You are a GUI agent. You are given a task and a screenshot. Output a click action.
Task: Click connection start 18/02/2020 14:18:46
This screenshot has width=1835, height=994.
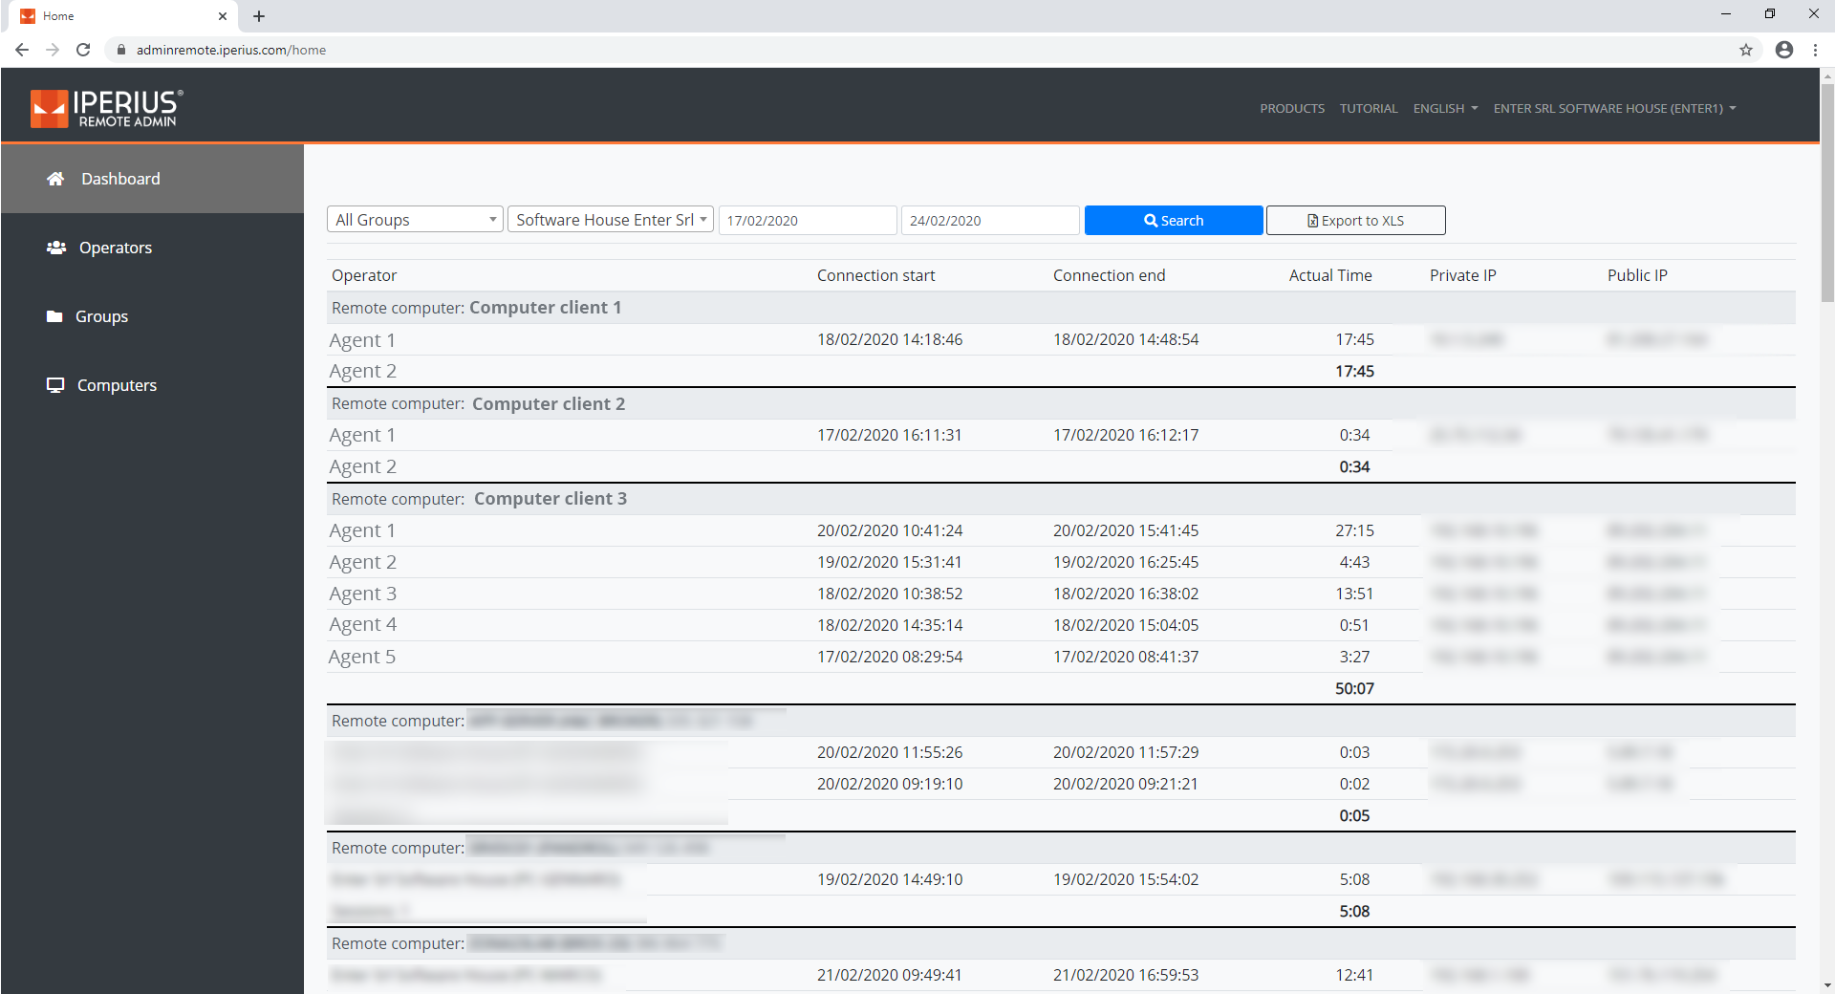click(x=890, y=339)
